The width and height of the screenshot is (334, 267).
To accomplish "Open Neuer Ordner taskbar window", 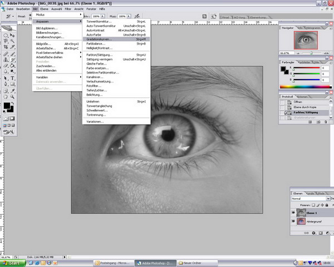I will click(197, 263).
